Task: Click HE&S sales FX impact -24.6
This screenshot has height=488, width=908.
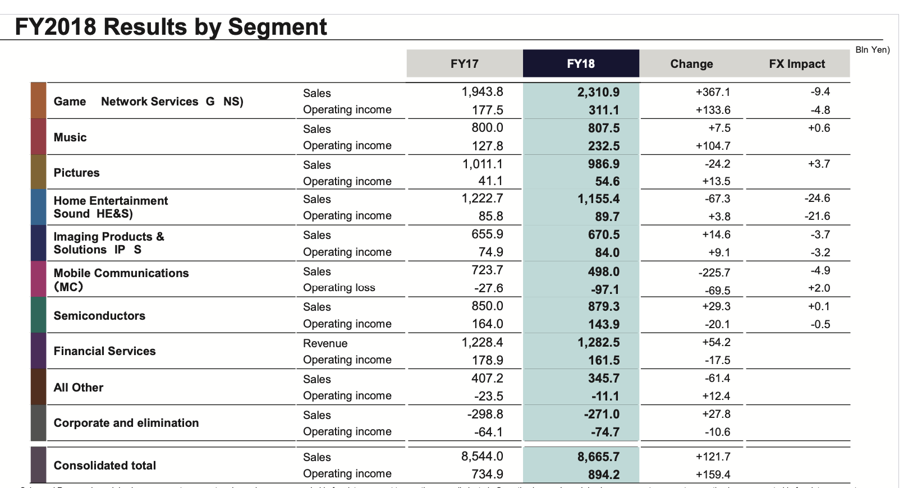Action: pyautogui.click(x=817, y=198)
